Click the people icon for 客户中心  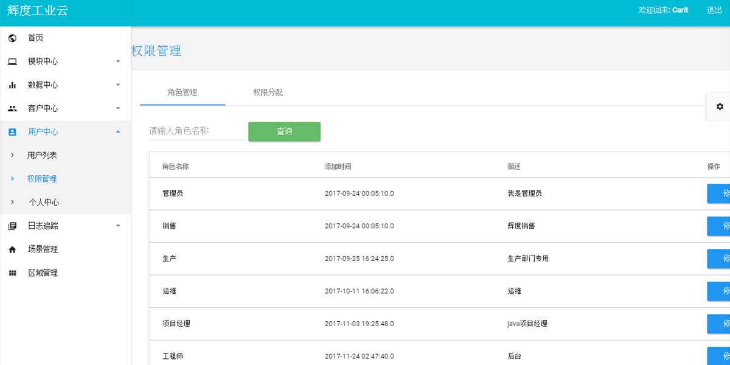(12, 108)
